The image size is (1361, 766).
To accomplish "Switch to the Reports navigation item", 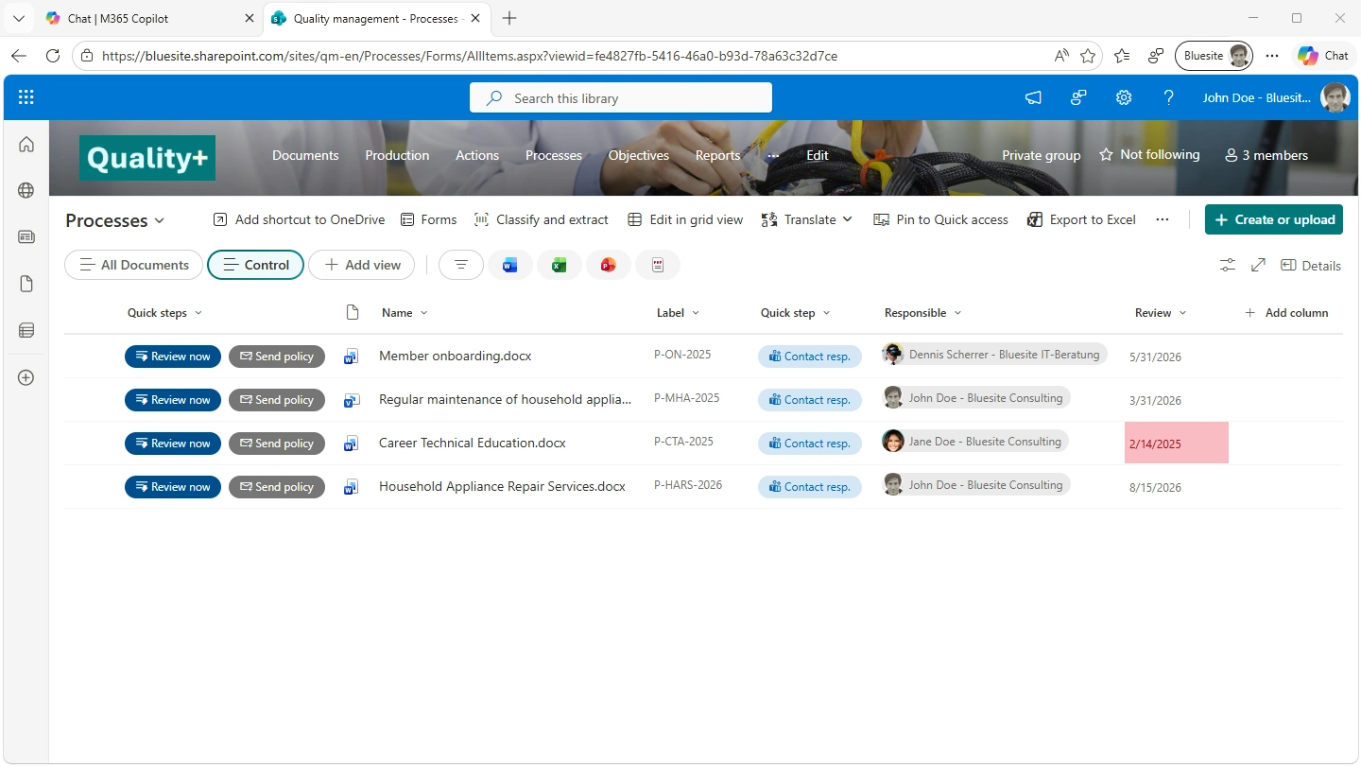I will tap(716, 155).
